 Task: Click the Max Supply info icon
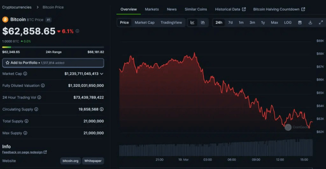[25, 133]
